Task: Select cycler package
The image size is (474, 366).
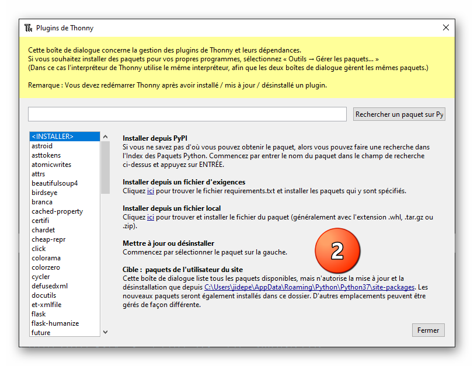Action: point(65,277)
